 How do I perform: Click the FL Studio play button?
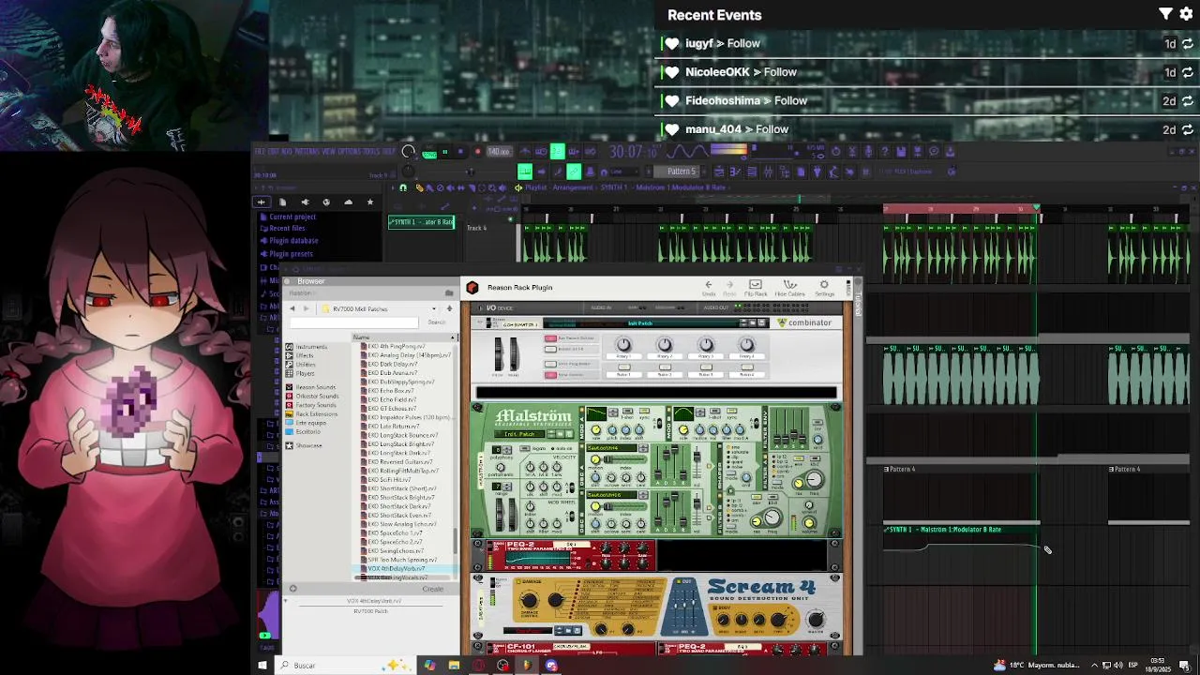444,152
